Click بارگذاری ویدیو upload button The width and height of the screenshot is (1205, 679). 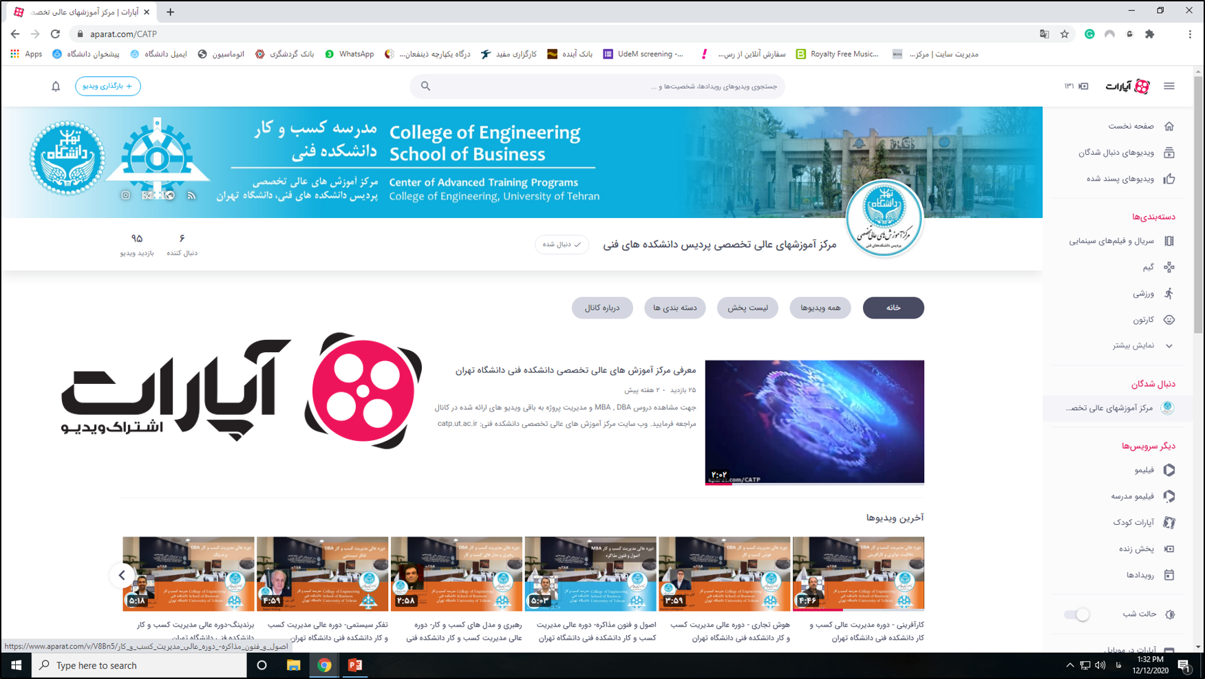[108, 86]
